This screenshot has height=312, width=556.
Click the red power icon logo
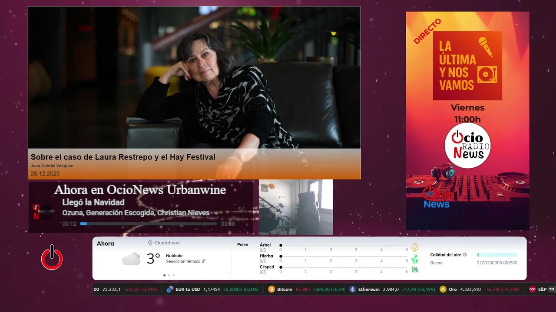coord(52,257)
